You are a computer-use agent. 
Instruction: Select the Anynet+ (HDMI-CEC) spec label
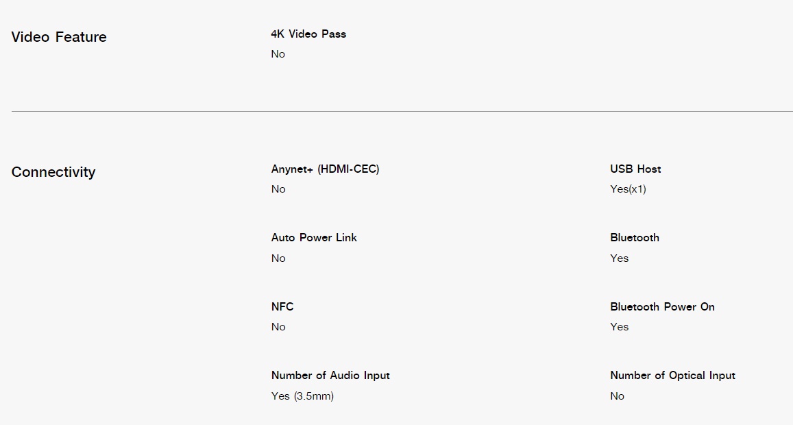[x=325, y=169]
